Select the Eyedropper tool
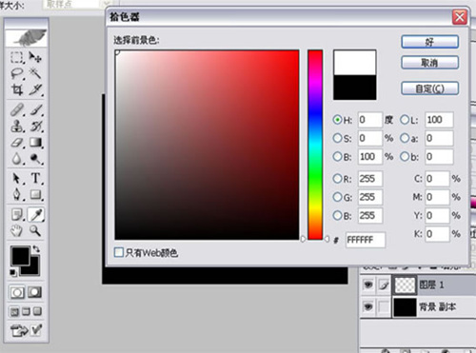Image resolution: width=476 pixels, height=353 pixels. (36, 215)
